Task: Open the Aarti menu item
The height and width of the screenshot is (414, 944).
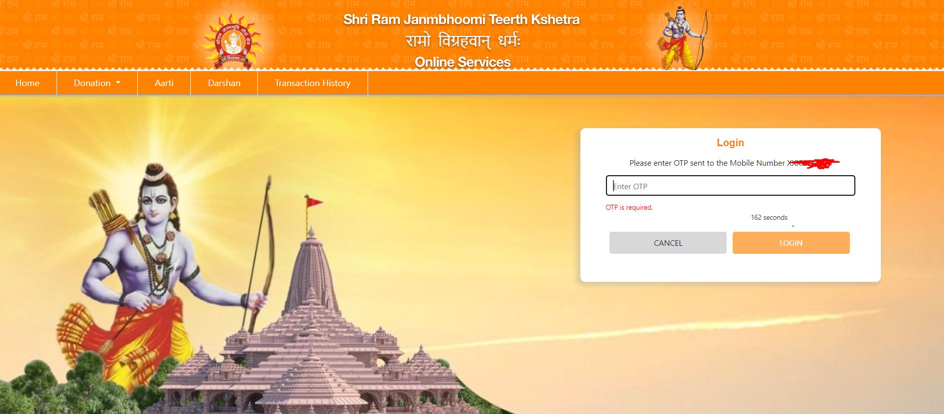Action: [164, 83]
